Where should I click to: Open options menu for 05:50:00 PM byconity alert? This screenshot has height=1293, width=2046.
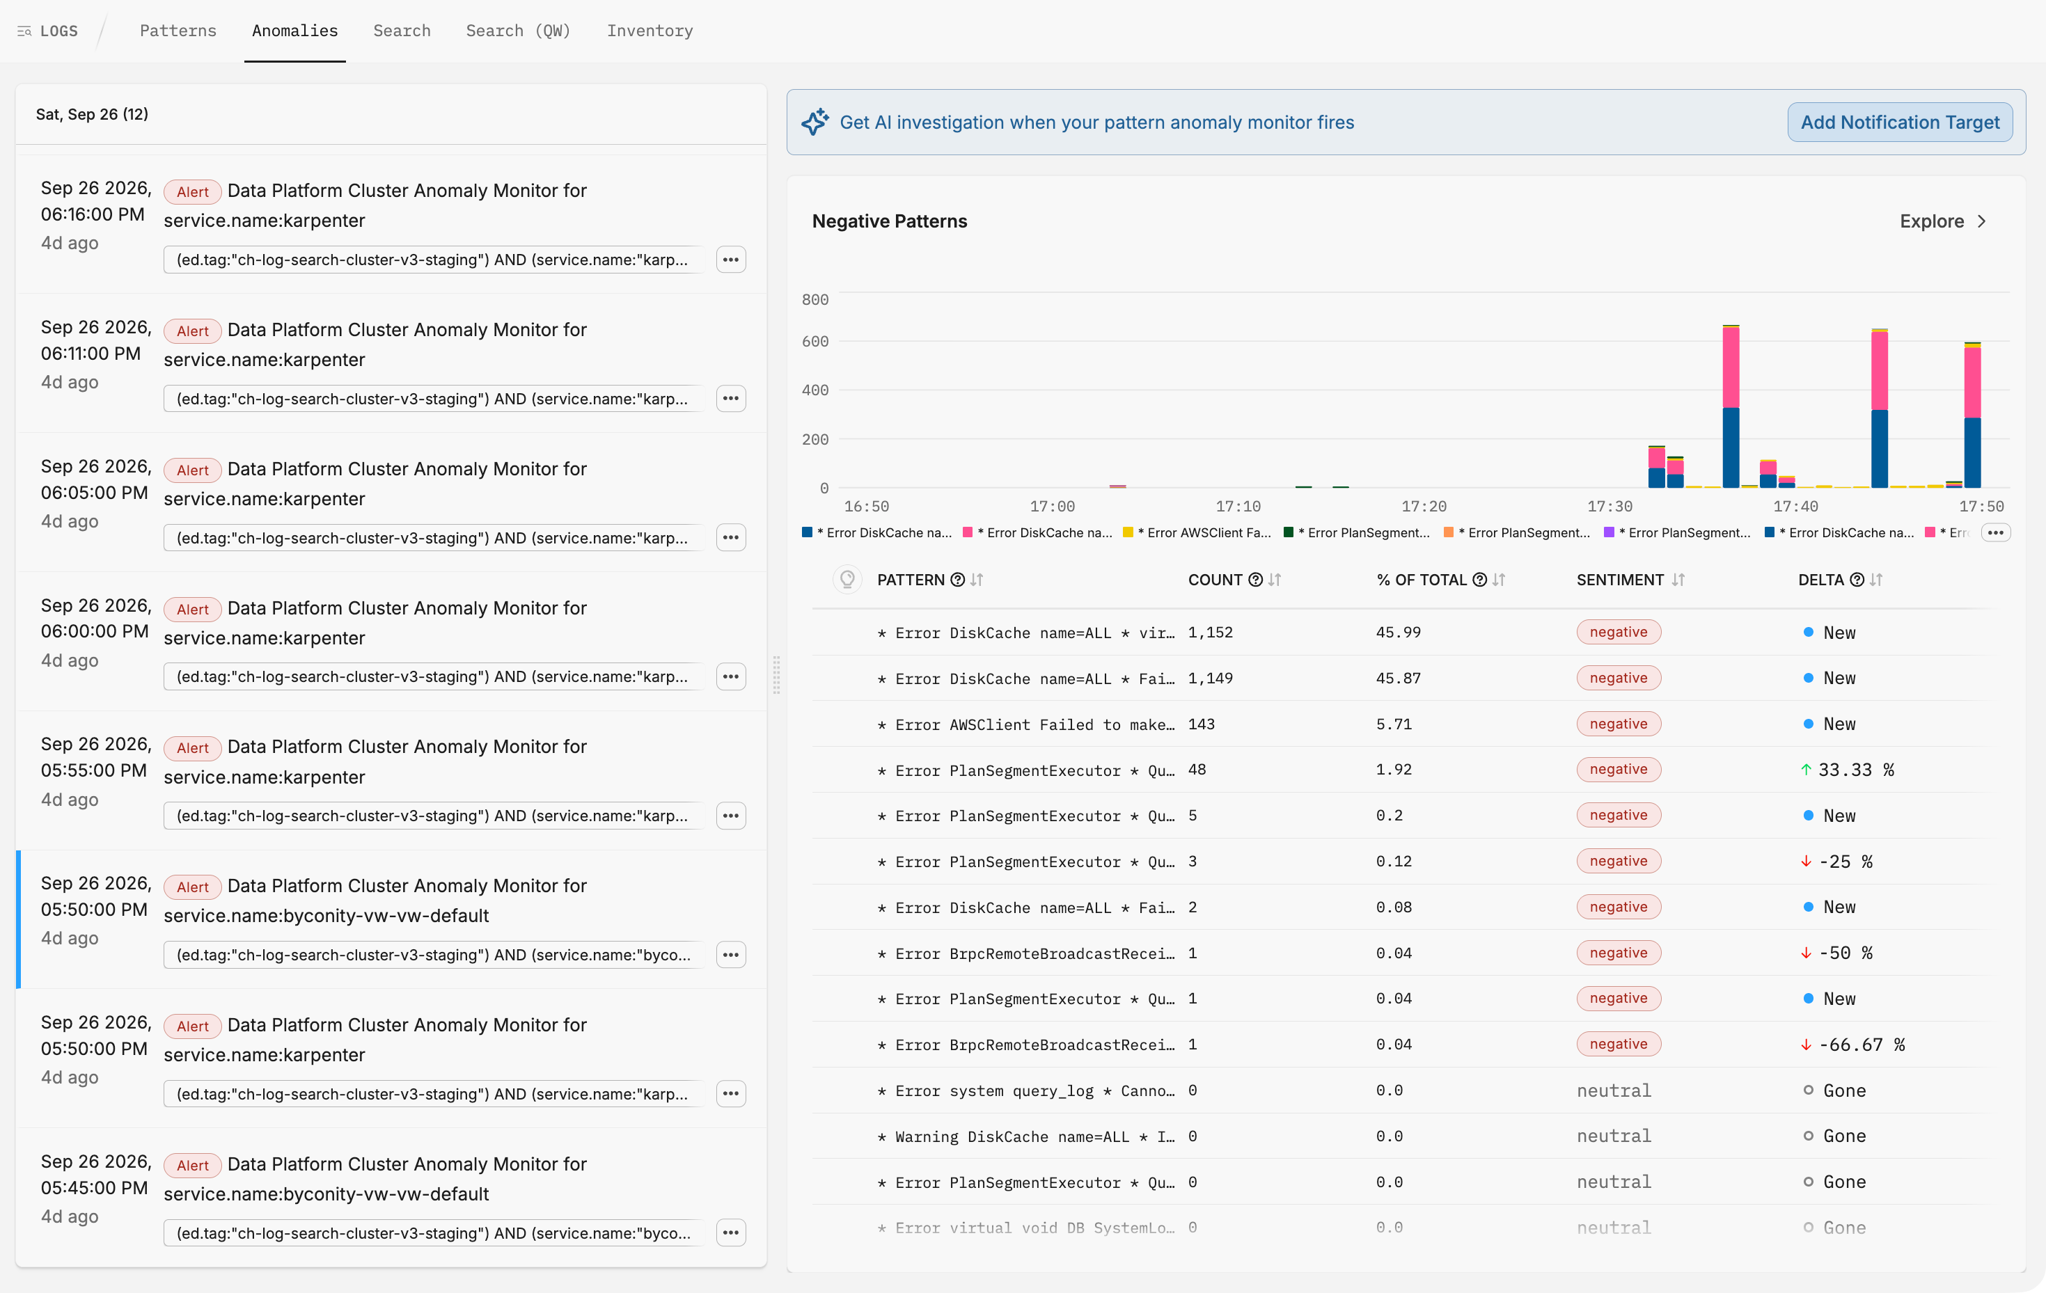(731, 955)
